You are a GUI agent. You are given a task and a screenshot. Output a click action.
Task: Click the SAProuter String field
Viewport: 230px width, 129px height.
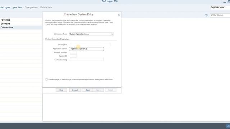pos(87,59)
